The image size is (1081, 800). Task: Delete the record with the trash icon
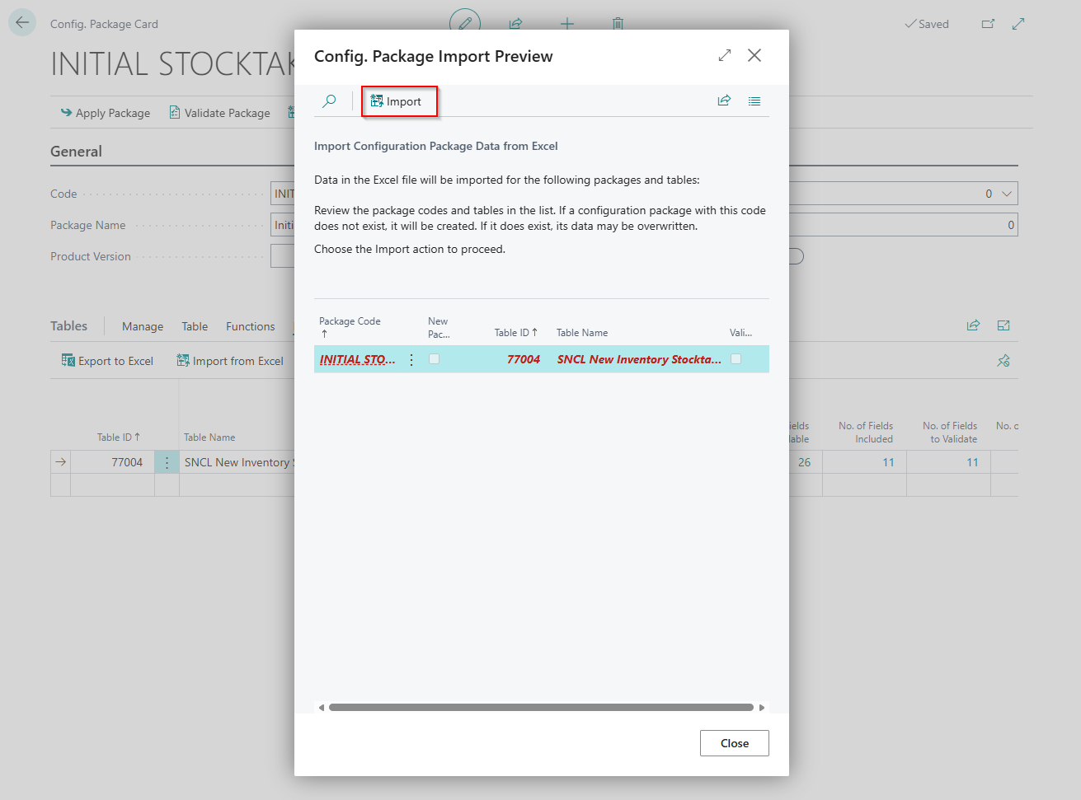[618, 24]
